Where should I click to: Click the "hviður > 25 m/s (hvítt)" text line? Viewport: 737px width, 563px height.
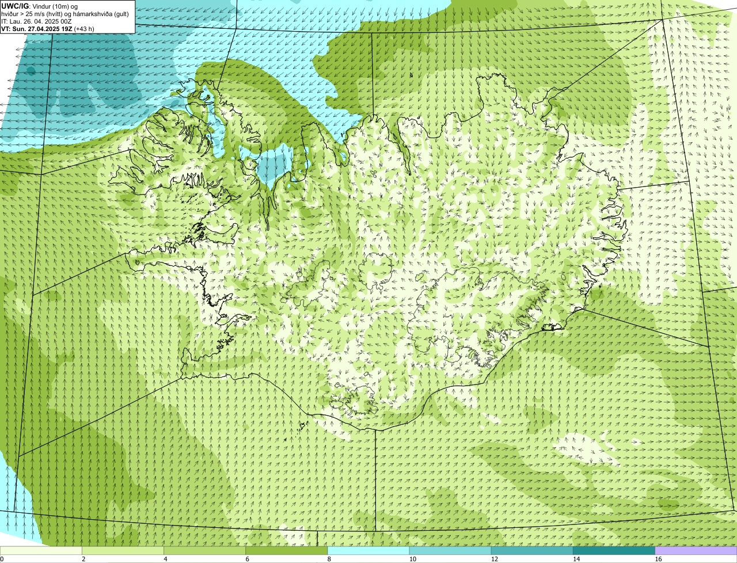click(65, 14)
